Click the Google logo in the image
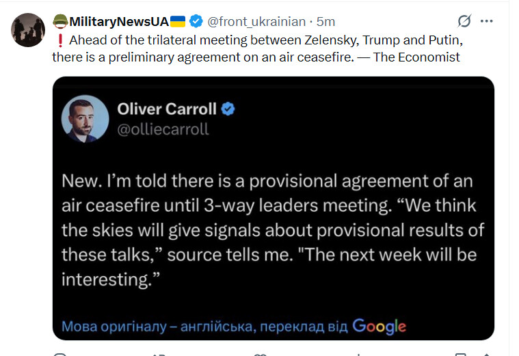 coord(379,327)
